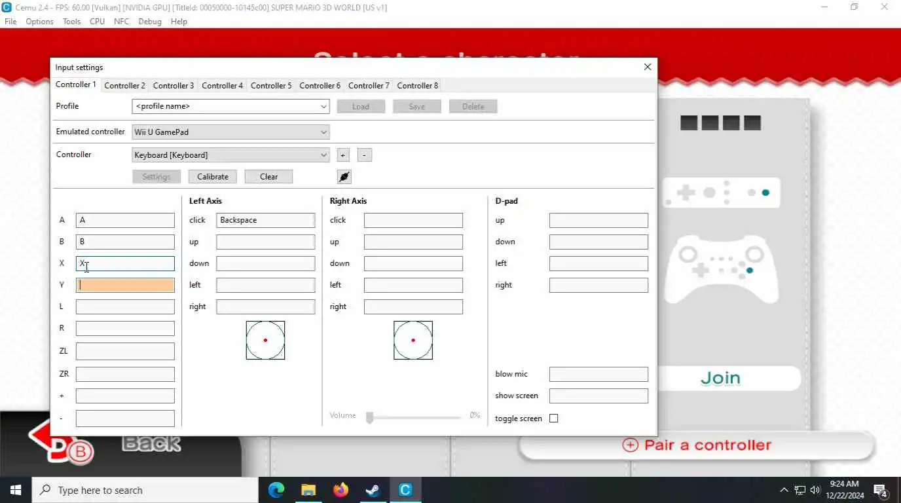This screenshot has height=503, width=901.
Task: Click the Clear button
Action: coord(268,177)
